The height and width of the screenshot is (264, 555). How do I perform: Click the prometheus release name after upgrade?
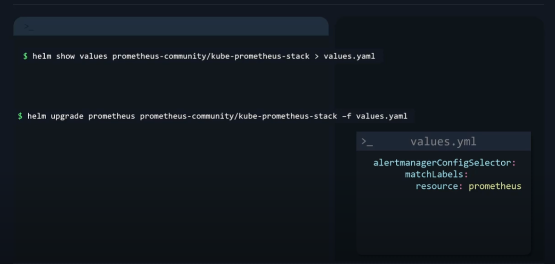(x=111, y=116)
